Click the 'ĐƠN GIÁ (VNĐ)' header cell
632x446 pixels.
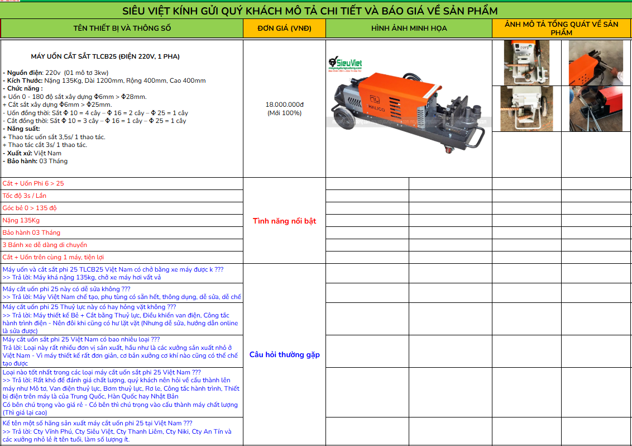(284, 29)
